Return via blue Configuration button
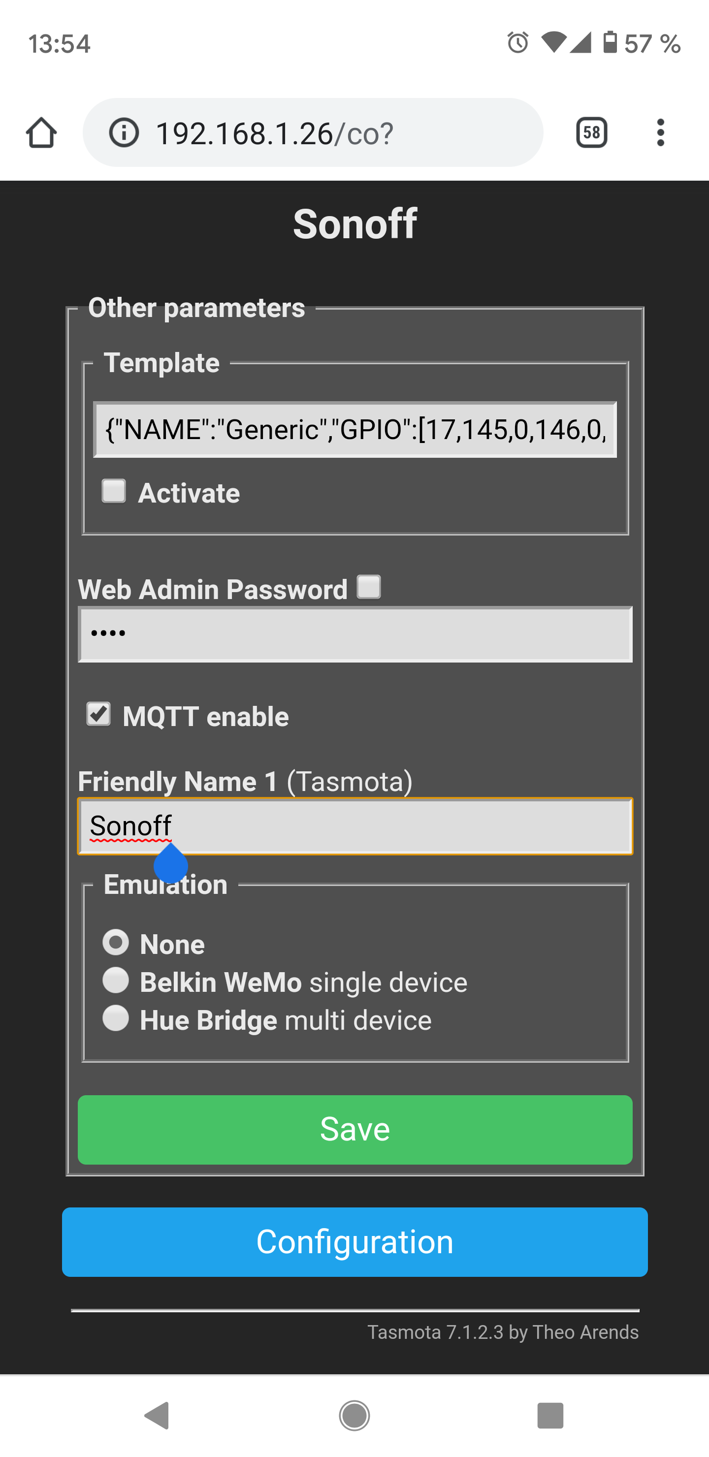The image size is (709, 1457). 355,1242
